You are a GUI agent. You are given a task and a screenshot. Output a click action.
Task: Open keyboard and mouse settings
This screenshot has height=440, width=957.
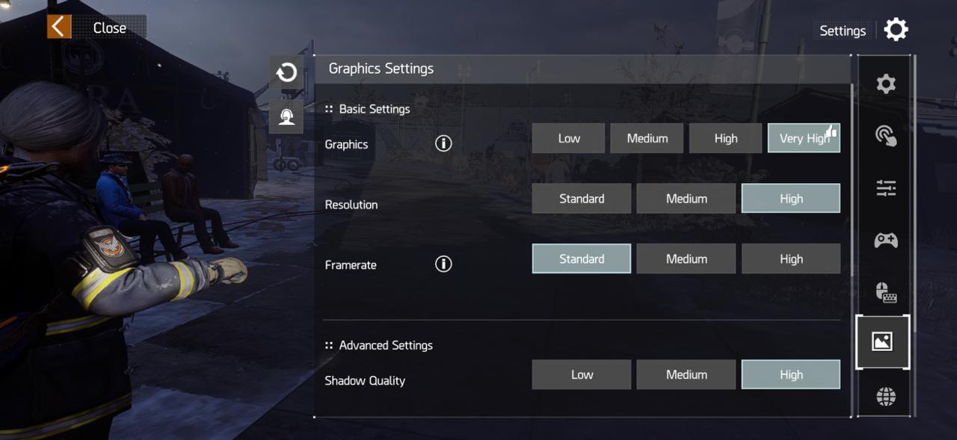884,291
